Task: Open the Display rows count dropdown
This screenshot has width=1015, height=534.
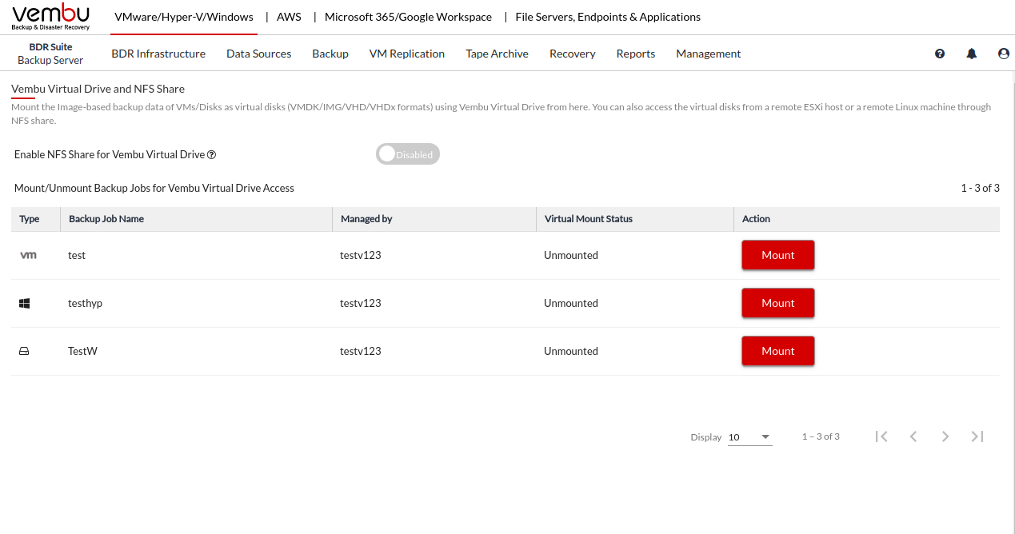Action: pos(750,437)
